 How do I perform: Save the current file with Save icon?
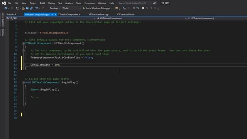point(27,8)
